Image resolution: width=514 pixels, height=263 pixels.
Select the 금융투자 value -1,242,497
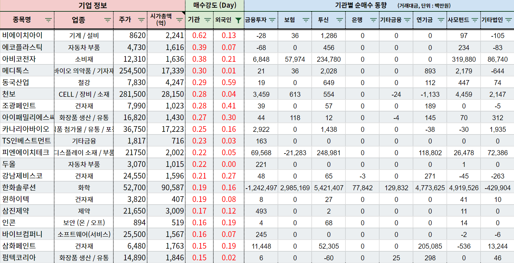click(261, 188)
